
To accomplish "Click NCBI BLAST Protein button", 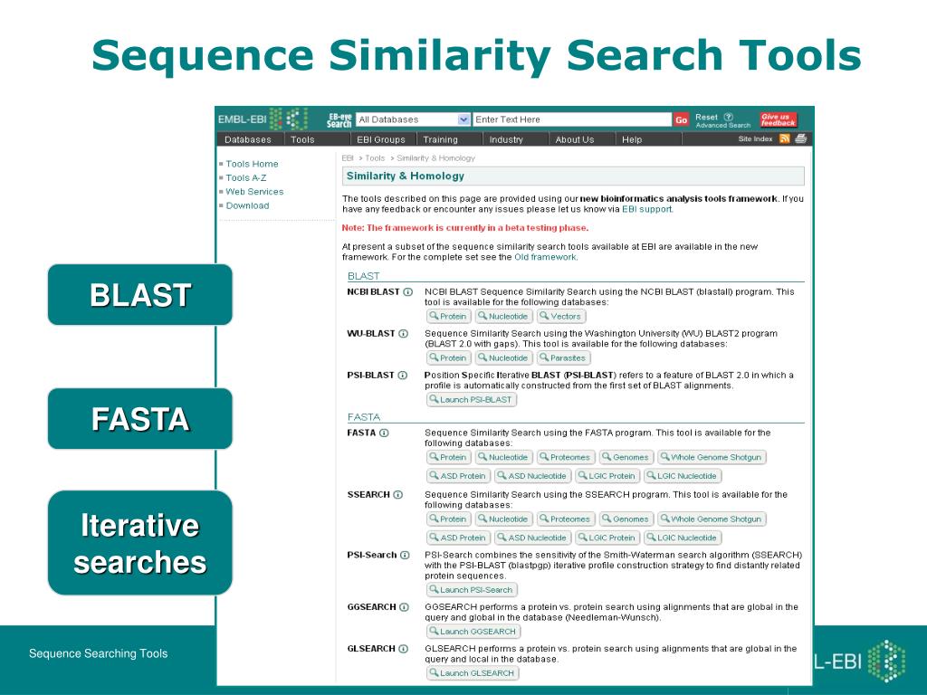I will coord(449,316).
